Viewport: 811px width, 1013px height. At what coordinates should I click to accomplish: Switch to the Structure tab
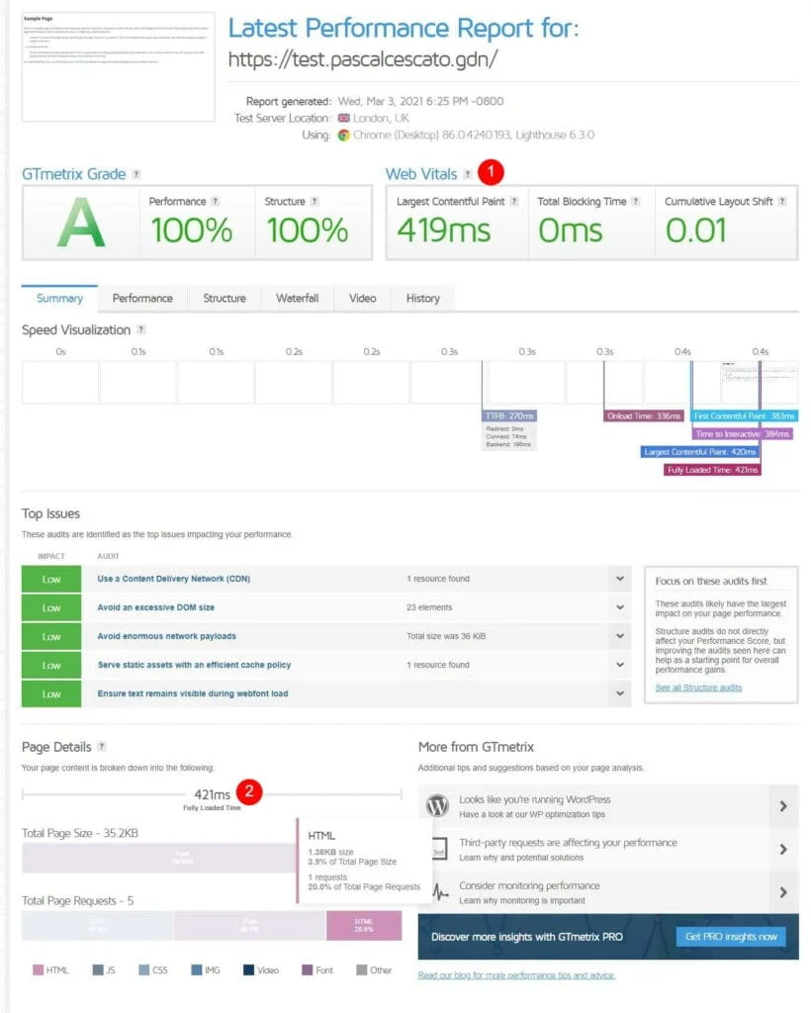coord(225,299)
